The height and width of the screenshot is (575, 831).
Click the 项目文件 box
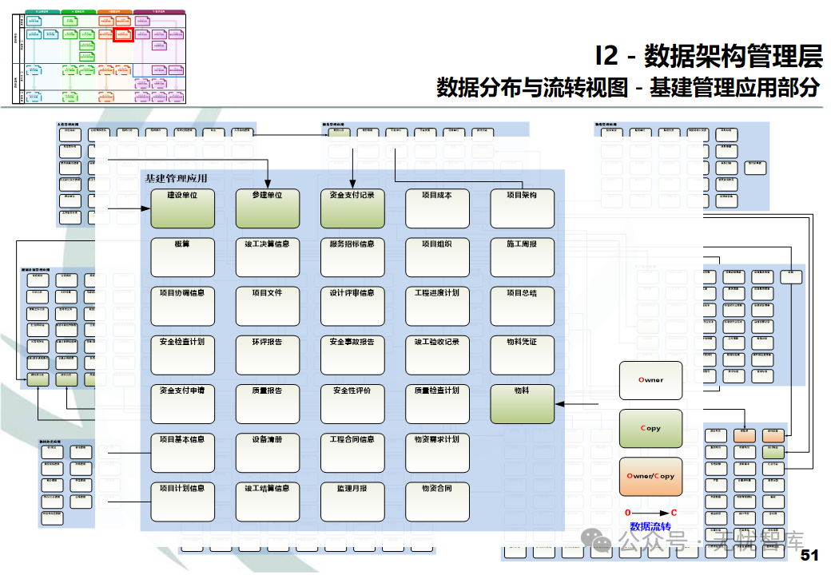(x=267, y=306)
